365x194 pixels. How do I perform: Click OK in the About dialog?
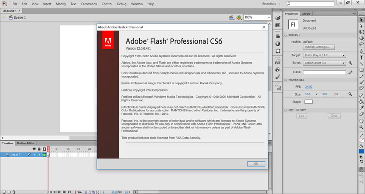(256, 164)
